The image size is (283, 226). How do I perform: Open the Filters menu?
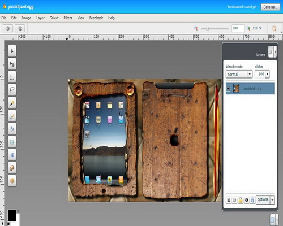point(68,18)
